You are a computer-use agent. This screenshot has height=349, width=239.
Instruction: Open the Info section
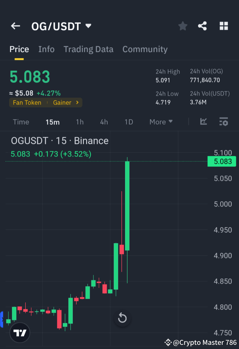46,49
